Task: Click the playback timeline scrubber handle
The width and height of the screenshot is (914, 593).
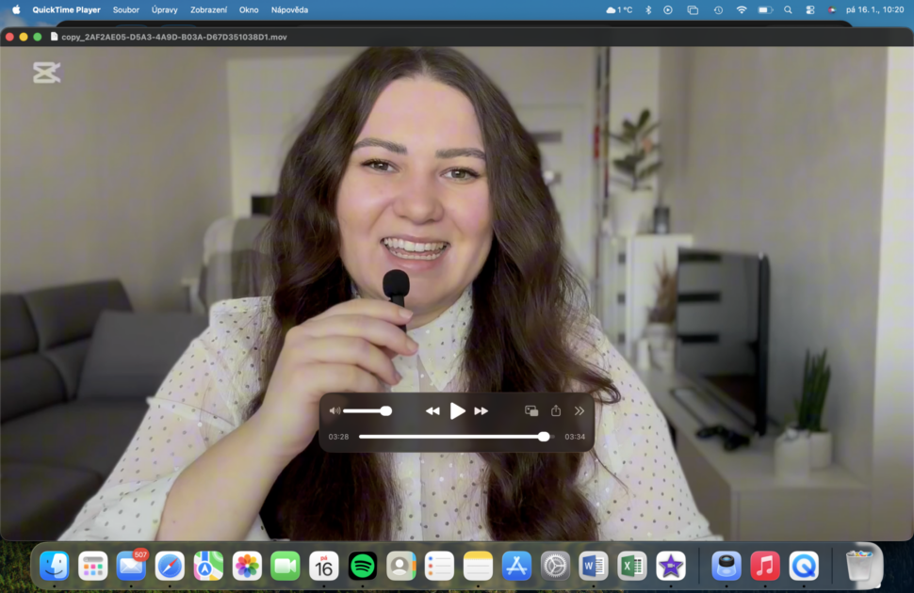Action: coord(544,437)
